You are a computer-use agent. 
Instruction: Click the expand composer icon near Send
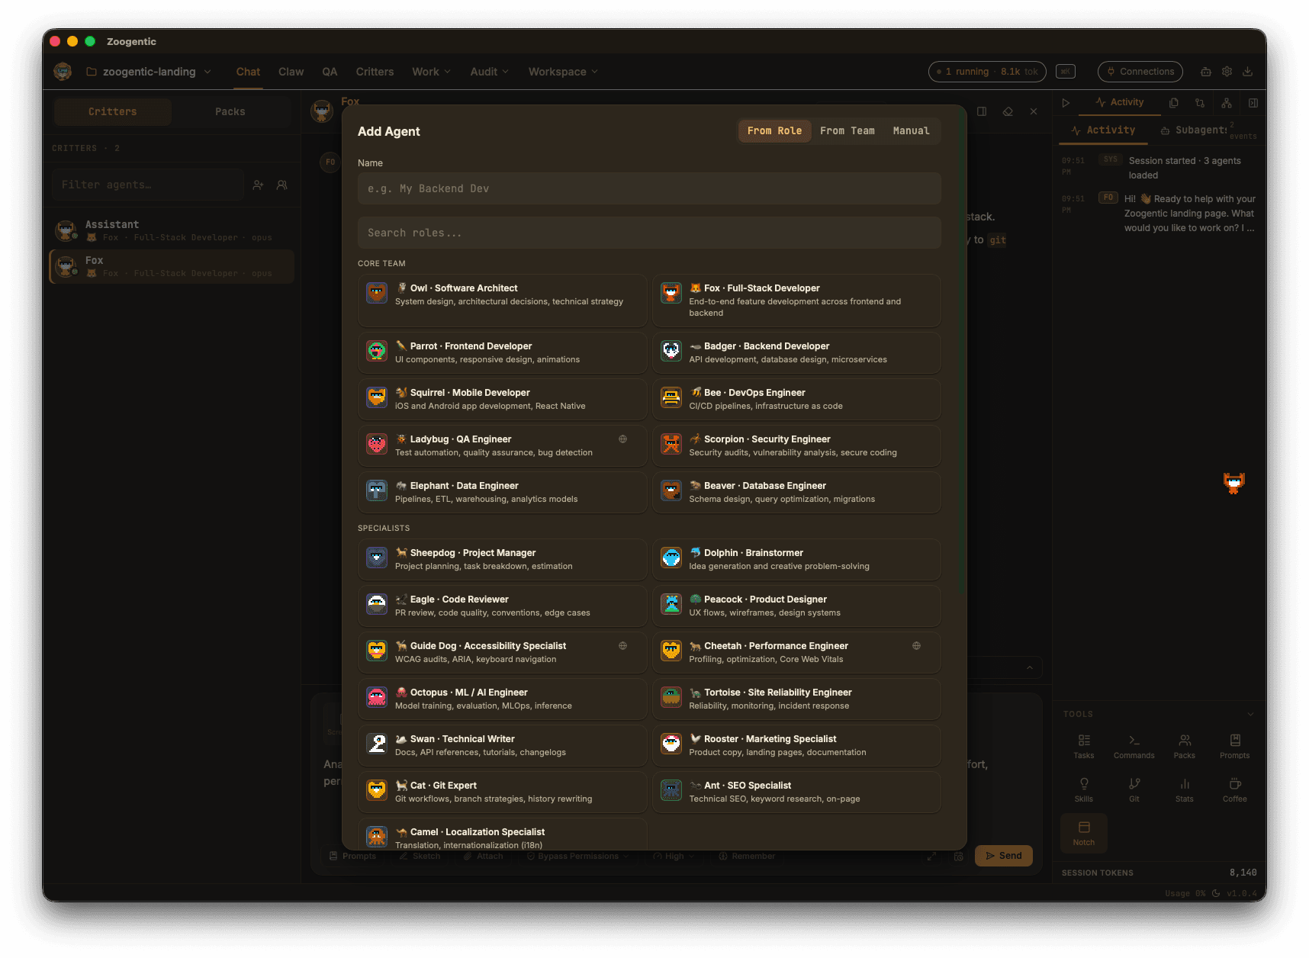[931, 857]
